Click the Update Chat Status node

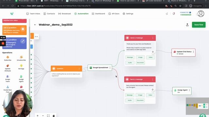tap(184, 53)
